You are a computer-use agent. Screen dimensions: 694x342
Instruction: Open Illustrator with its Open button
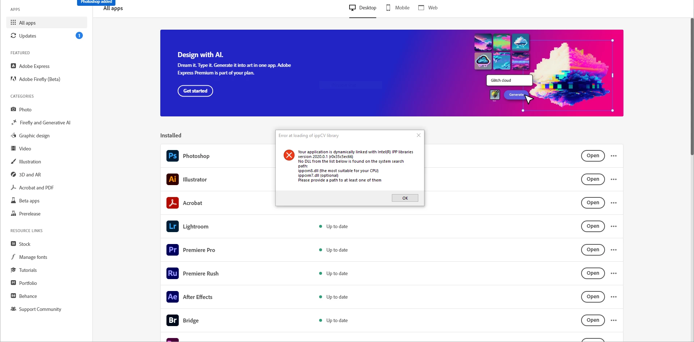point(593,179)
